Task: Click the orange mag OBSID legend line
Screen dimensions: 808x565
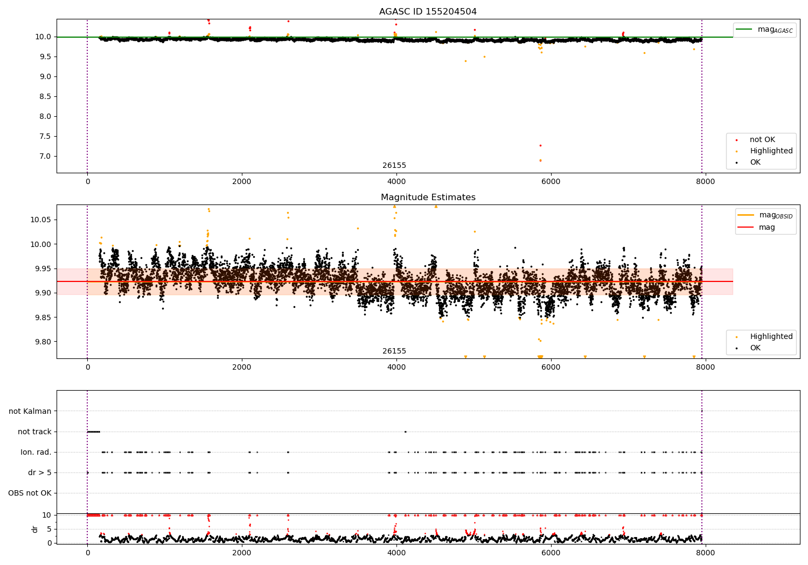Action: [x=746, y=215]
